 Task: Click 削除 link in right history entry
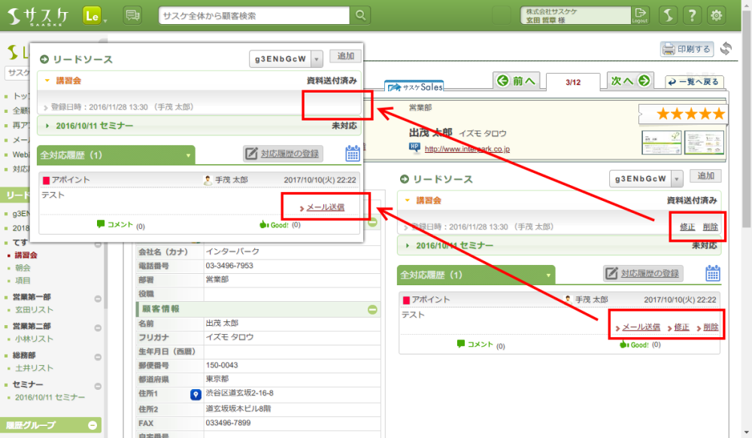(711, 327)
